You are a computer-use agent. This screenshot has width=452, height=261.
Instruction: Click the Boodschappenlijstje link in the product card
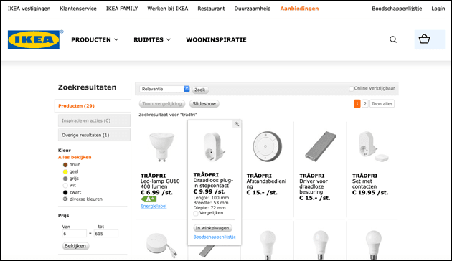pyautogui.click(x=215, y=237)
